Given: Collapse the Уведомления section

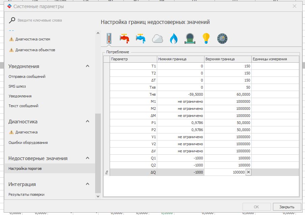Looking at the screenshot, I should [x=88, y=66].
